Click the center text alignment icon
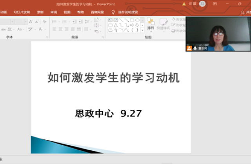251x164 pixels. pos(61,29)
